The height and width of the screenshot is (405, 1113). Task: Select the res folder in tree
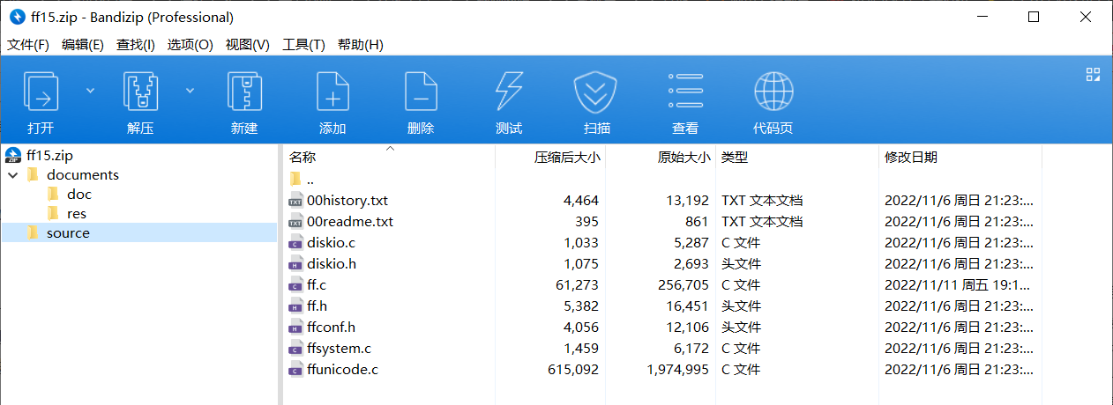(77, 213)
